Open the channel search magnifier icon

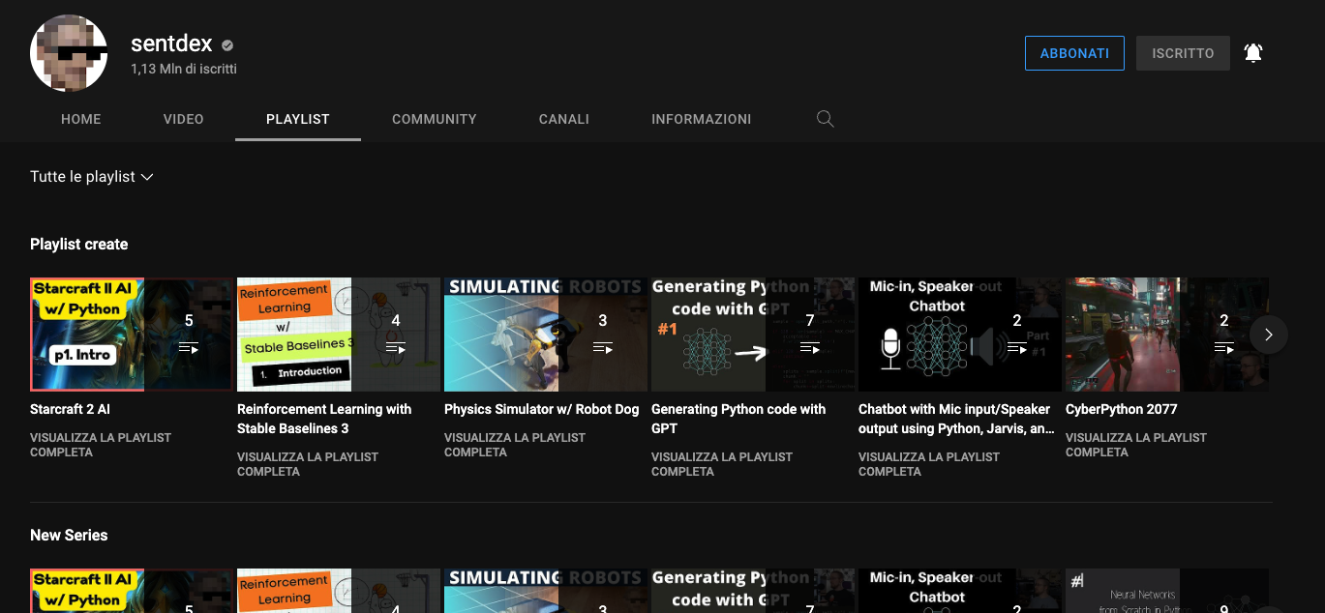(826, 119)
